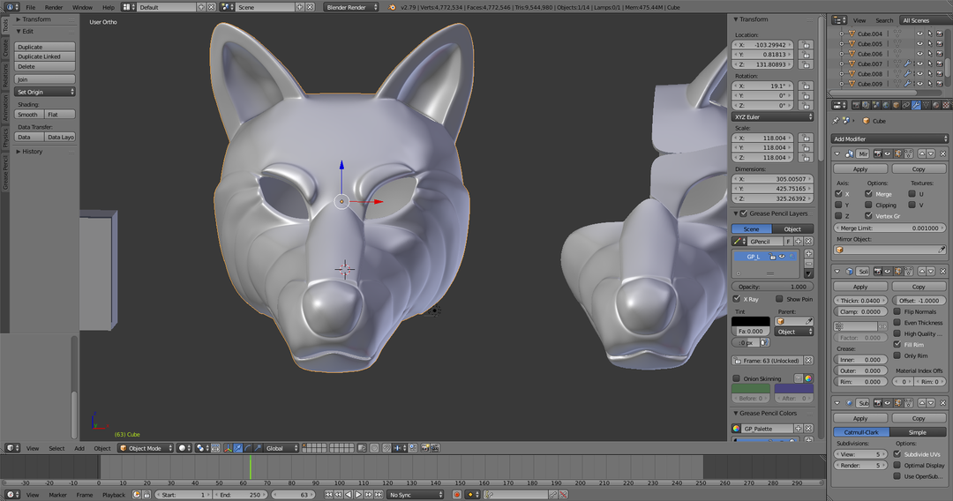953x501 pixels.
Task: Select the Simple subdivision type tab
Action: [x=918, y=432]
